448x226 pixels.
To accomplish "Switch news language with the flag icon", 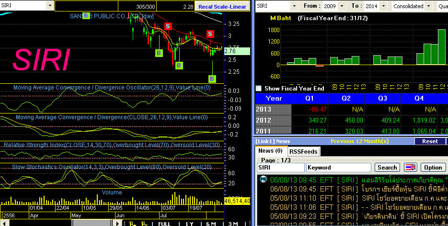I will point(411,168).
